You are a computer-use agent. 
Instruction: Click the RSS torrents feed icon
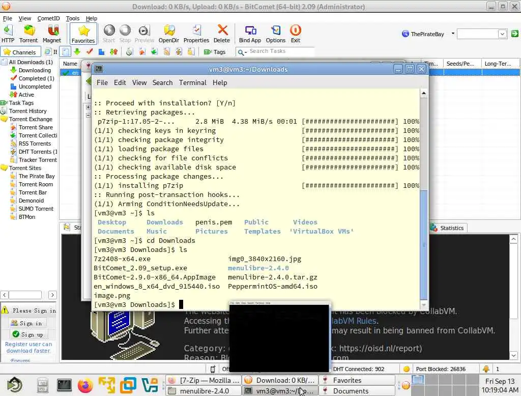pos(167,52)
